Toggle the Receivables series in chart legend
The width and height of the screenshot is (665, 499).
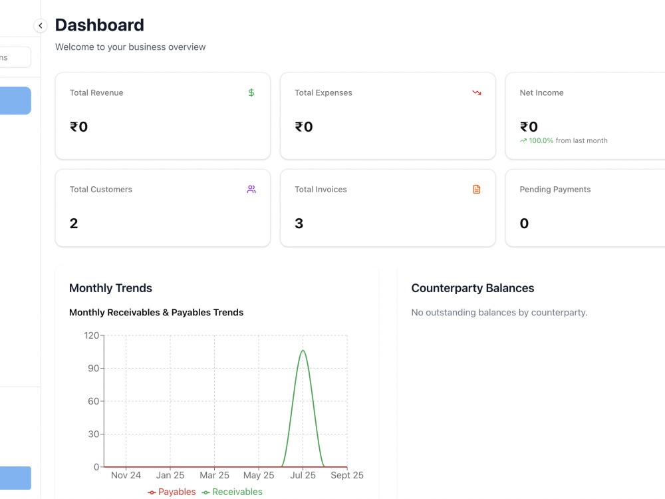click(x=232, y=492)
